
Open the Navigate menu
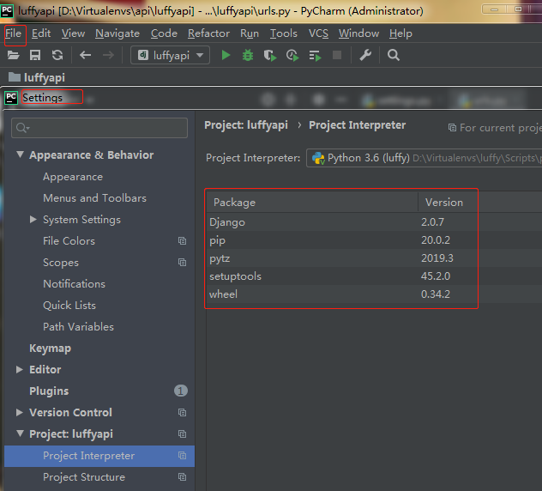tap(117, 33)
